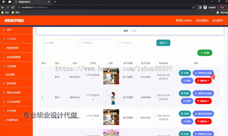The height and width of the screenshot is (136, 228).
Task: Click the 更新 browser update button
Action: (223, 7)
